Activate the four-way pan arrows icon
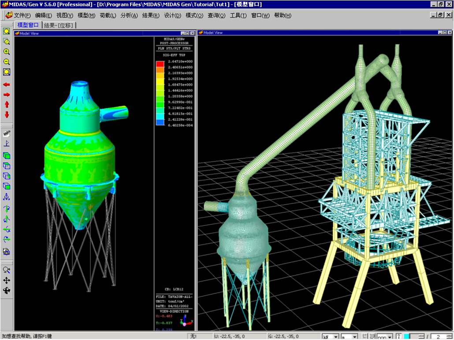The image size is (454, 340). point(6,280)
